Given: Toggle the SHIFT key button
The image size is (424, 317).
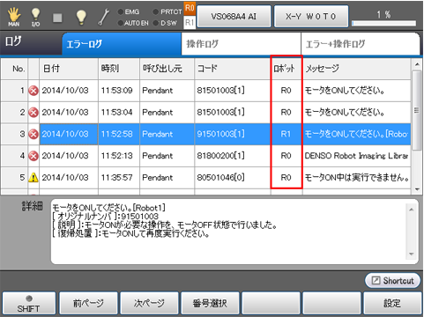Looking at the screenshot, I should 28,304.
